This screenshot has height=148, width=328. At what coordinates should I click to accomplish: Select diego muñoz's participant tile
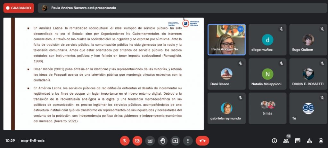click(267, 40)
